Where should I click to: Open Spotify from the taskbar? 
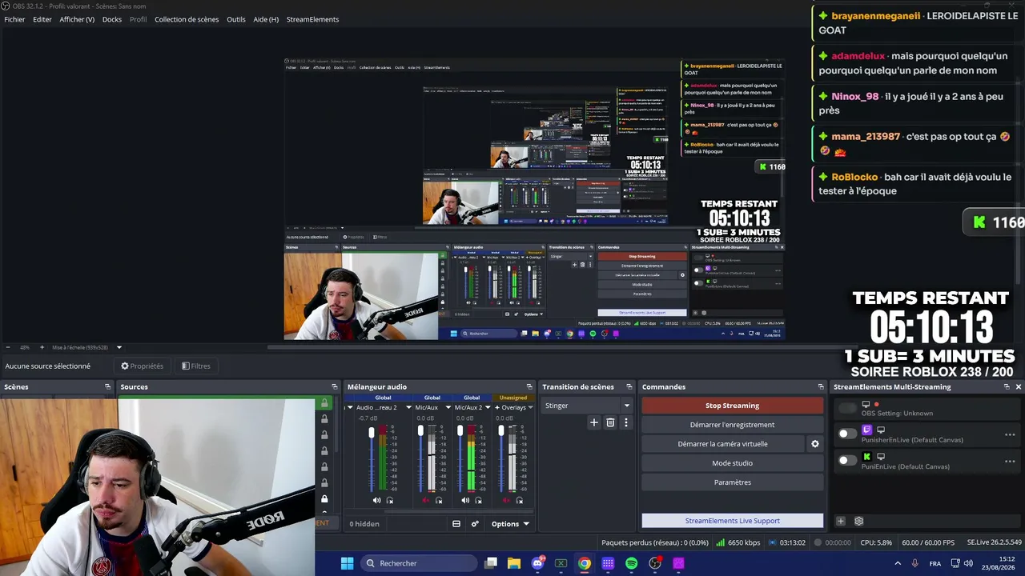coord(632,563)
